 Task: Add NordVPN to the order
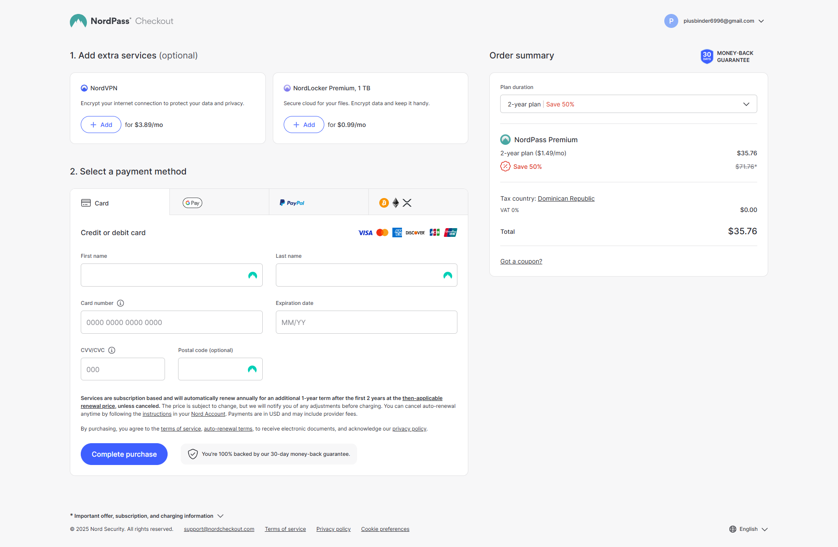tap(101, 125)
